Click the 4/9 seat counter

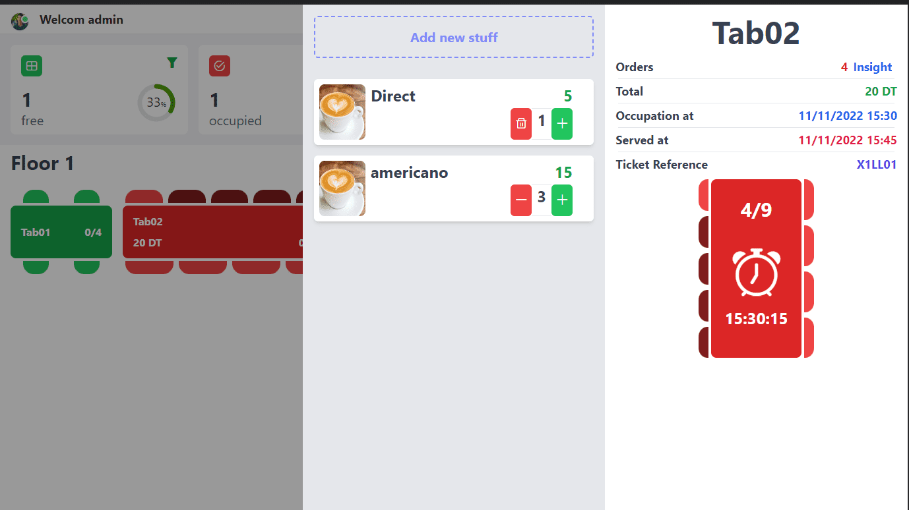(x=757, y=210)
